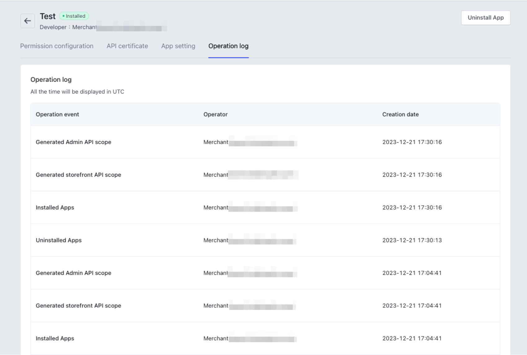The height and width of the screenshot is (355, 527).
Task: Select the Operation log tab
Action: point(228,46)
